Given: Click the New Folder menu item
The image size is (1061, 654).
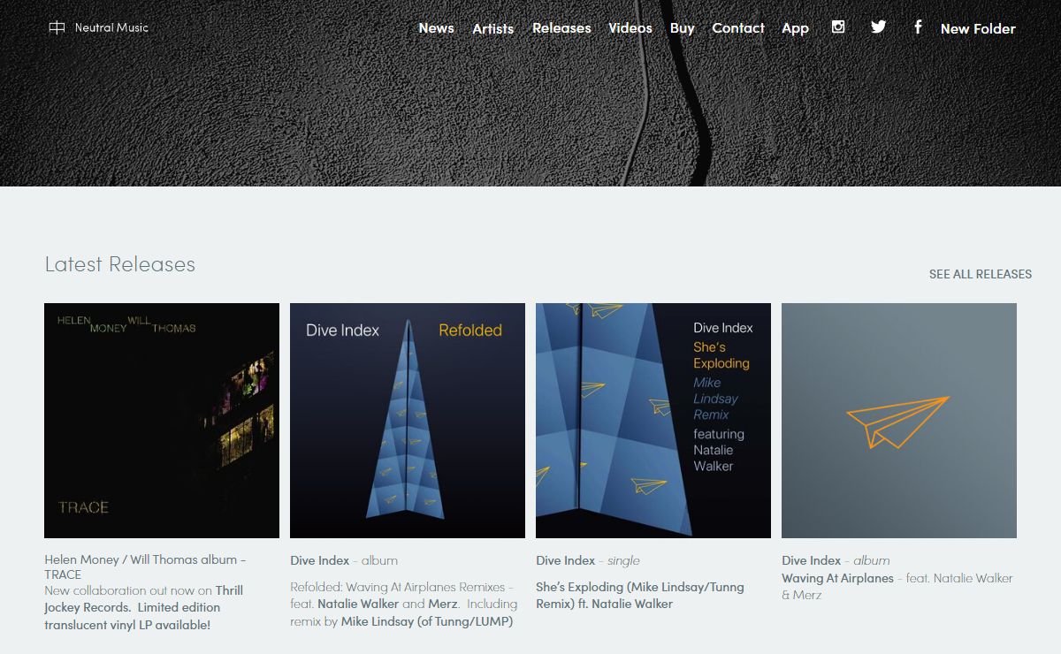Looking at the screenshot, I should pos(978,28).
